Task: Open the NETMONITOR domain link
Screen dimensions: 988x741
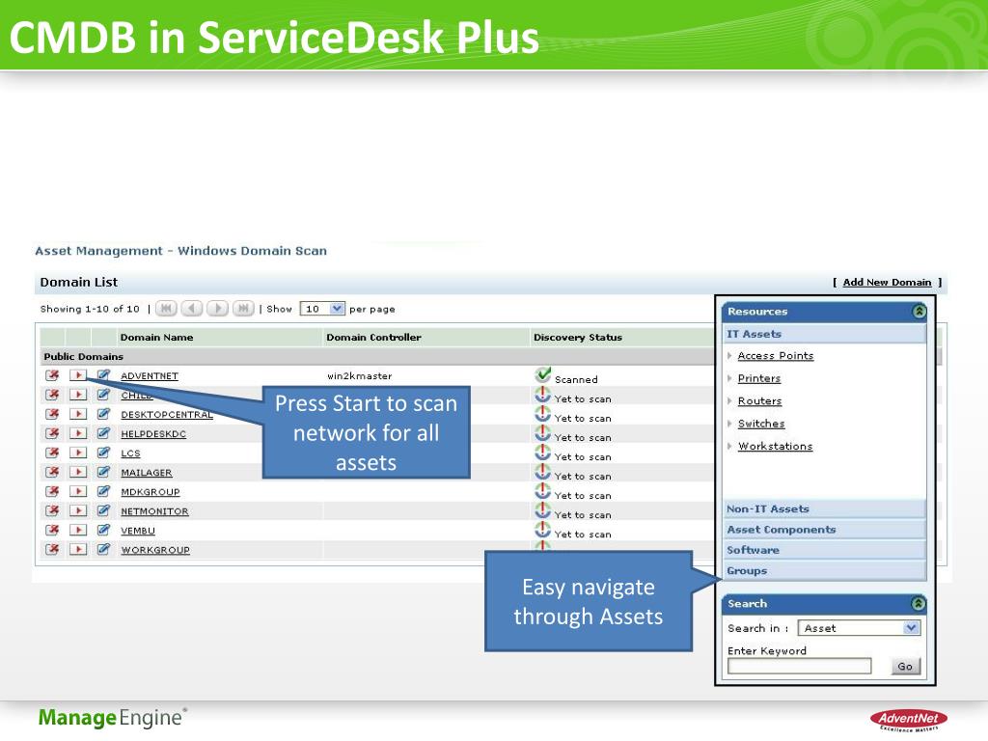Action: [154, 511]
